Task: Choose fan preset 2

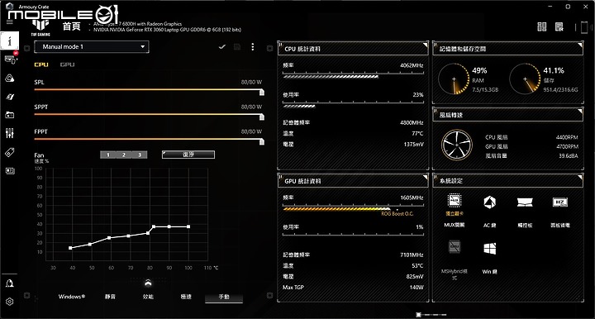Action: (x=124, y=155)
